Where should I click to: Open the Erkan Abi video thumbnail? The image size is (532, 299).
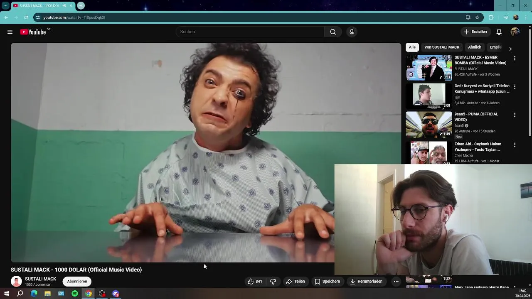(x=429, y=152)
